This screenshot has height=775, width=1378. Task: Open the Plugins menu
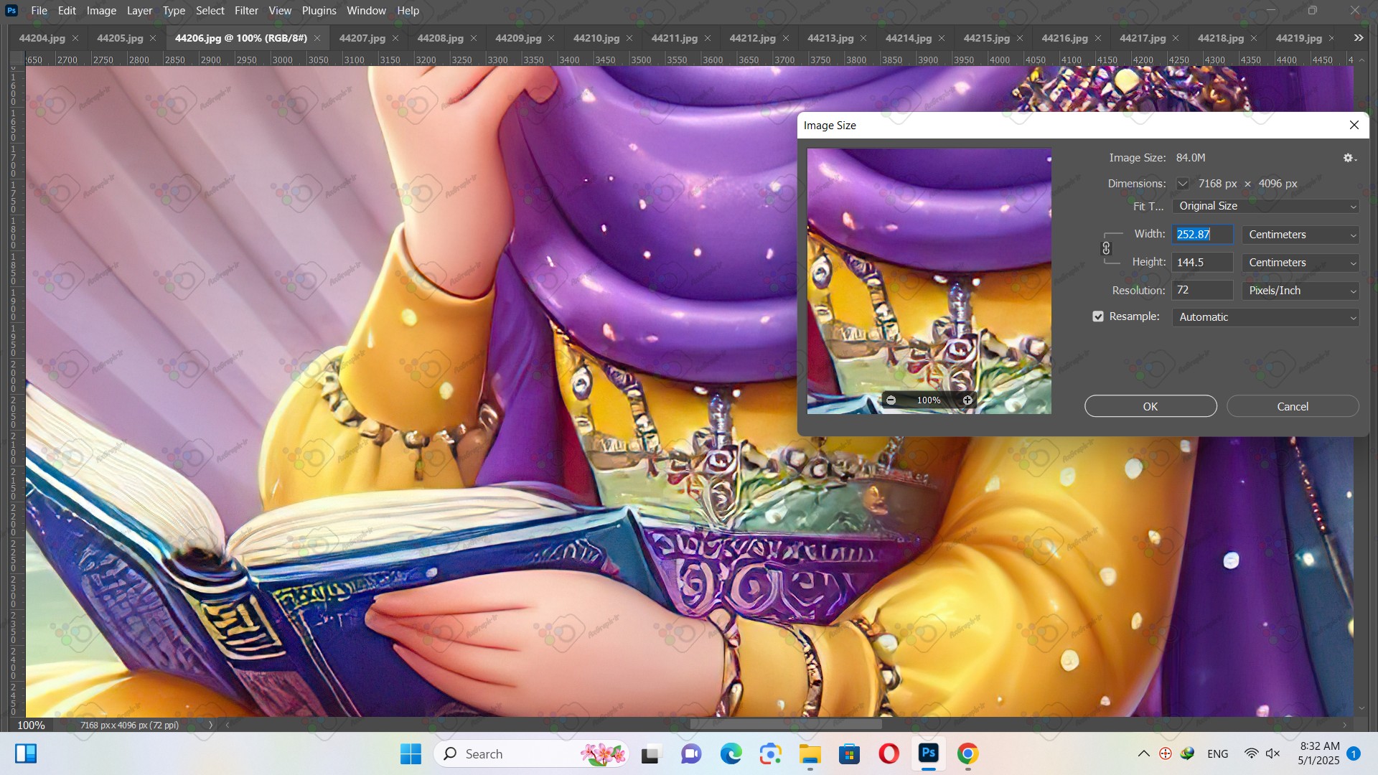[x=319, y=11]
